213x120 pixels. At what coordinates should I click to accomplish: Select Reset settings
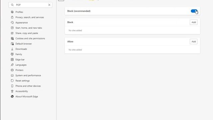click(x=22, y=81)
